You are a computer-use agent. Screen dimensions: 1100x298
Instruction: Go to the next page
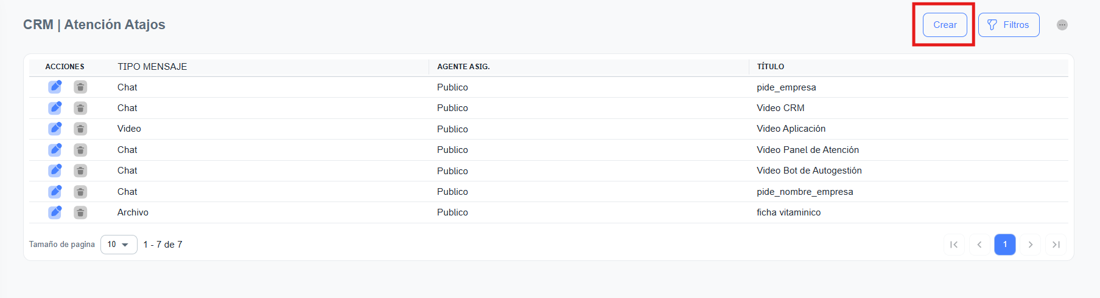point(1031,245)
